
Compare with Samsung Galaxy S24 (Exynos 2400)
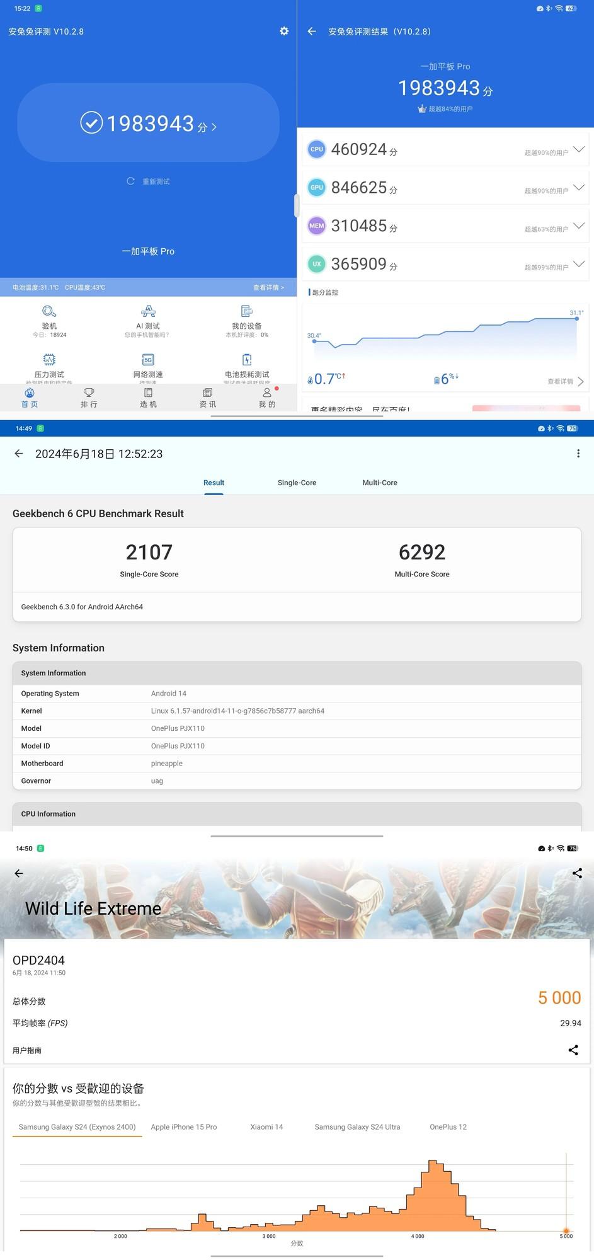pyautogui.click(x=77, y=1127)
